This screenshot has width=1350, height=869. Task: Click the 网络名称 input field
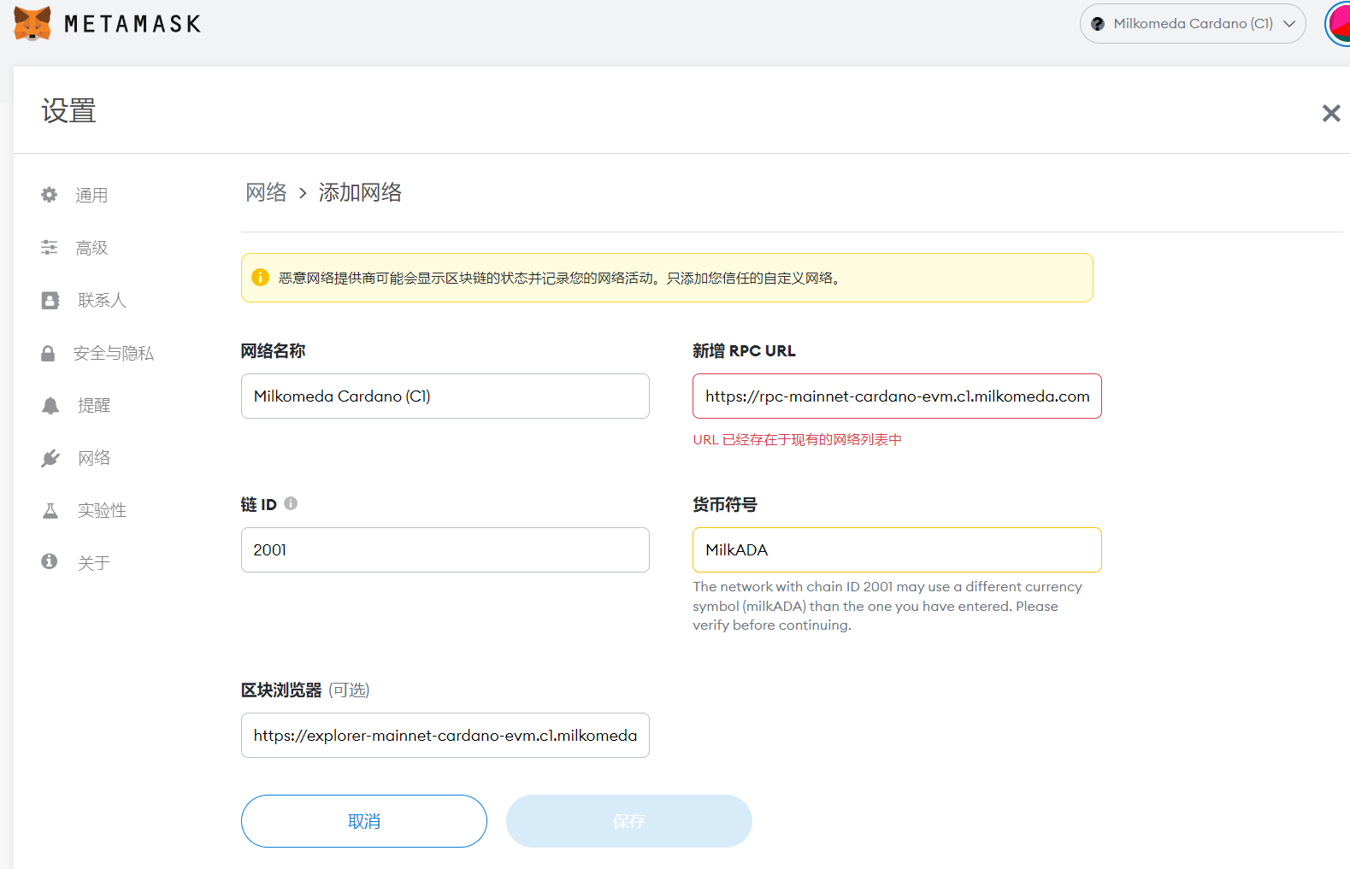(x=445, y=396)
